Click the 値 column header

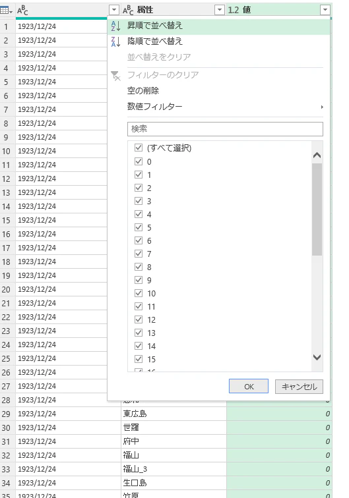[278, 10]
